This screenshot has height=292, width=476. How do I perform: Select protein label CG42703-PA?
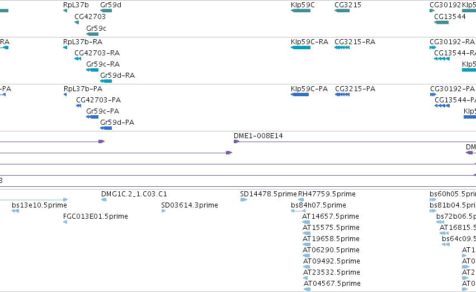(98, 100)
